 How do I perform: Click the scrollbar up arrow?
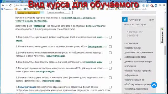[x=165, y=12]
